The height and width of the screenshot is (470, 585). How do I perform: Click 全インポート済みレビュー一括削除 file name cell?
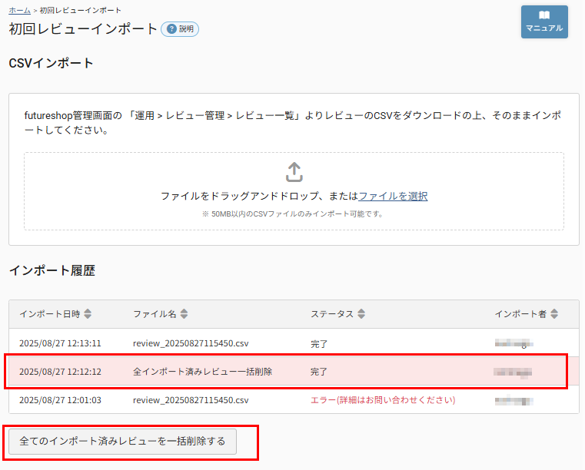pyautogui.click(x=203, y=372)
